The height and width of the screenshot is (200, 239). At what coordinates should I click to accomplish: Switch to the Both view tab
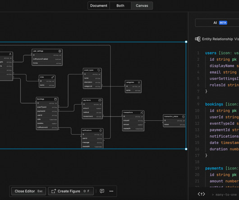pyautogui.click(x=120, y=6)
